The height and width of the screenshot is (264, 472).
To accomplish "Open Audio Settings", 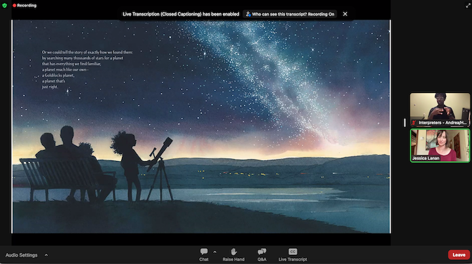I will pyautogui.click(x=22, y=255).
